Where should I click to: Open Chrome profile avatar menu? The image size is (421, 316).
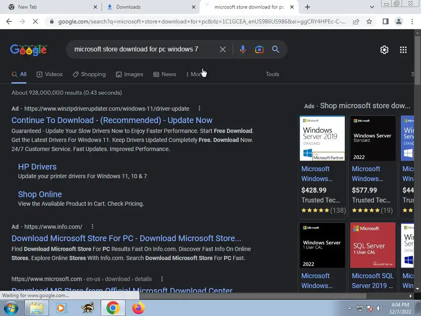coord(399,21)
